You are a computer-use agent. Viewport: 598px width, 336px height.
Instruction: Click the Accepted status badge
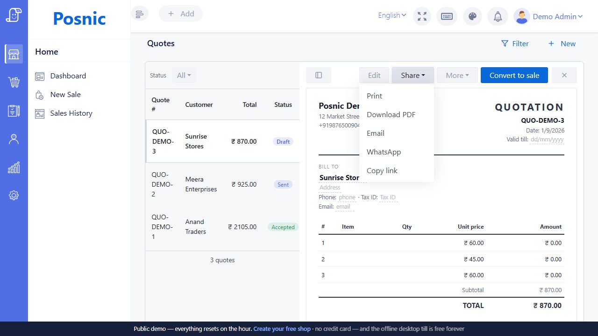coord(283,227)
